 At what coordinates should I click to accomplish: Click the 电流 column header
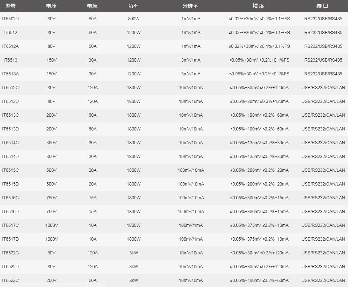point(92,6)
